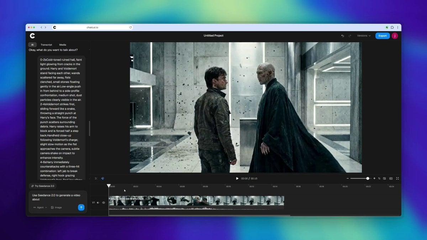Switch to the AI tab
427x240 pixels.
tap(32, 45)
